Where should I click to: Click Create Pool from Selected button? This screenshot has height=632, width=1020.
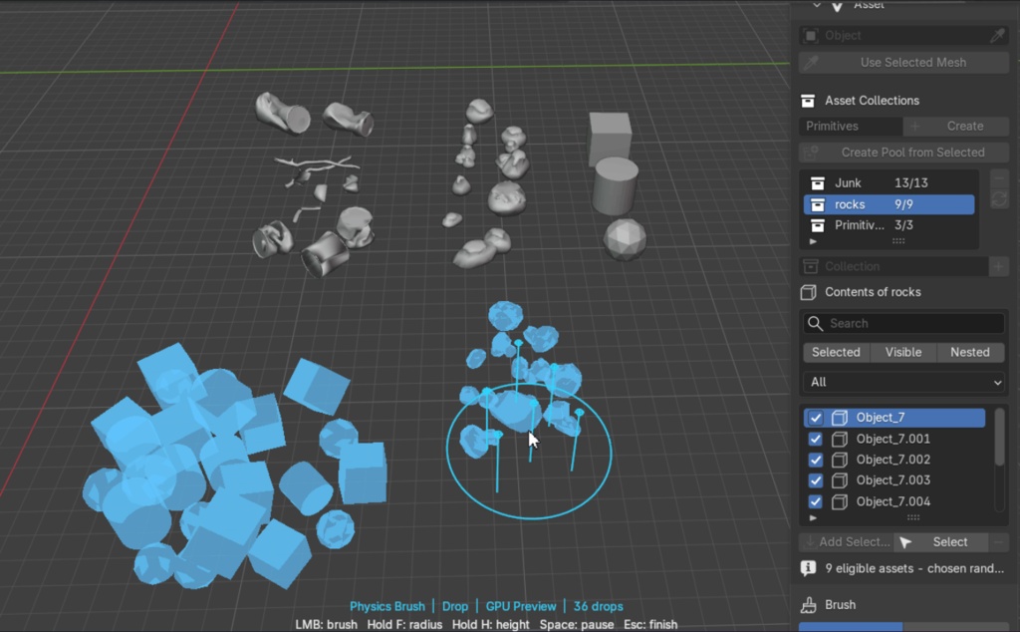tap(903, 153)
